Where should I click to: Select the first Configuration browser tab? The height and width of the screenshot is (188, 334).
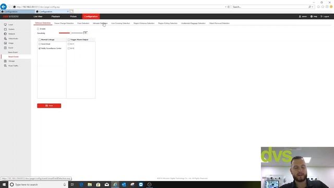[x=17, y=11]
